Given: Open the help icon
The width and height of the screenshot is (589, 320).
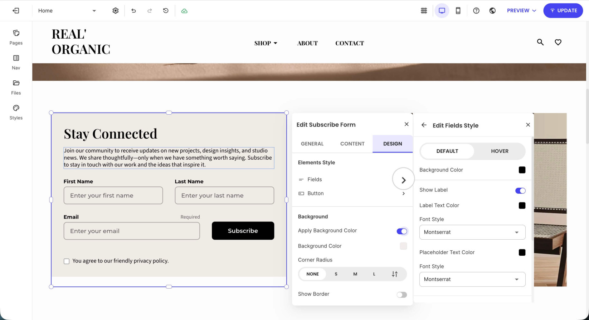Looking at the screenshot, I should pyautogui.click(x=476, y=11).
